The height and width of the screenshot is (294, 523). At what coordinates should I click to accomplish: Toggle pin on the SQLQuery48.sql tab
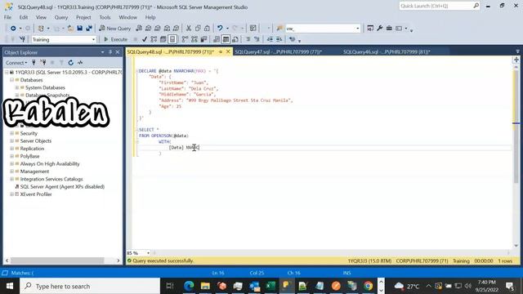pyautogui.click(x=221, y=52)
